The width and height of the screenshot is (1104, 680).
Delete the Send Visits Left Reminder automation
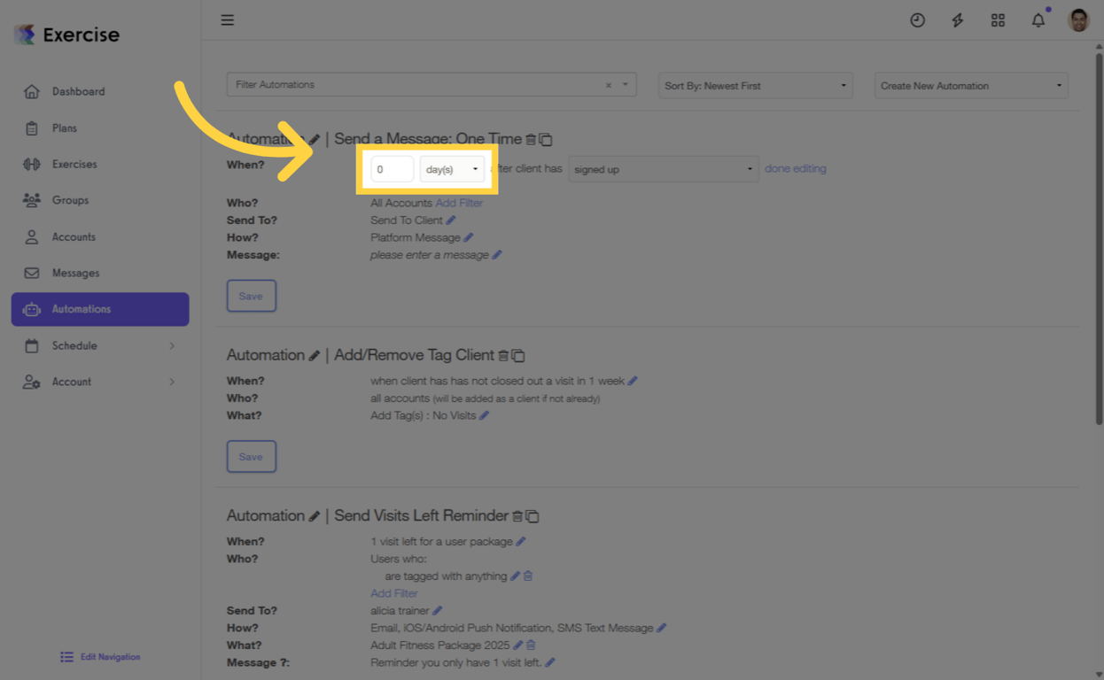(517, 516)
